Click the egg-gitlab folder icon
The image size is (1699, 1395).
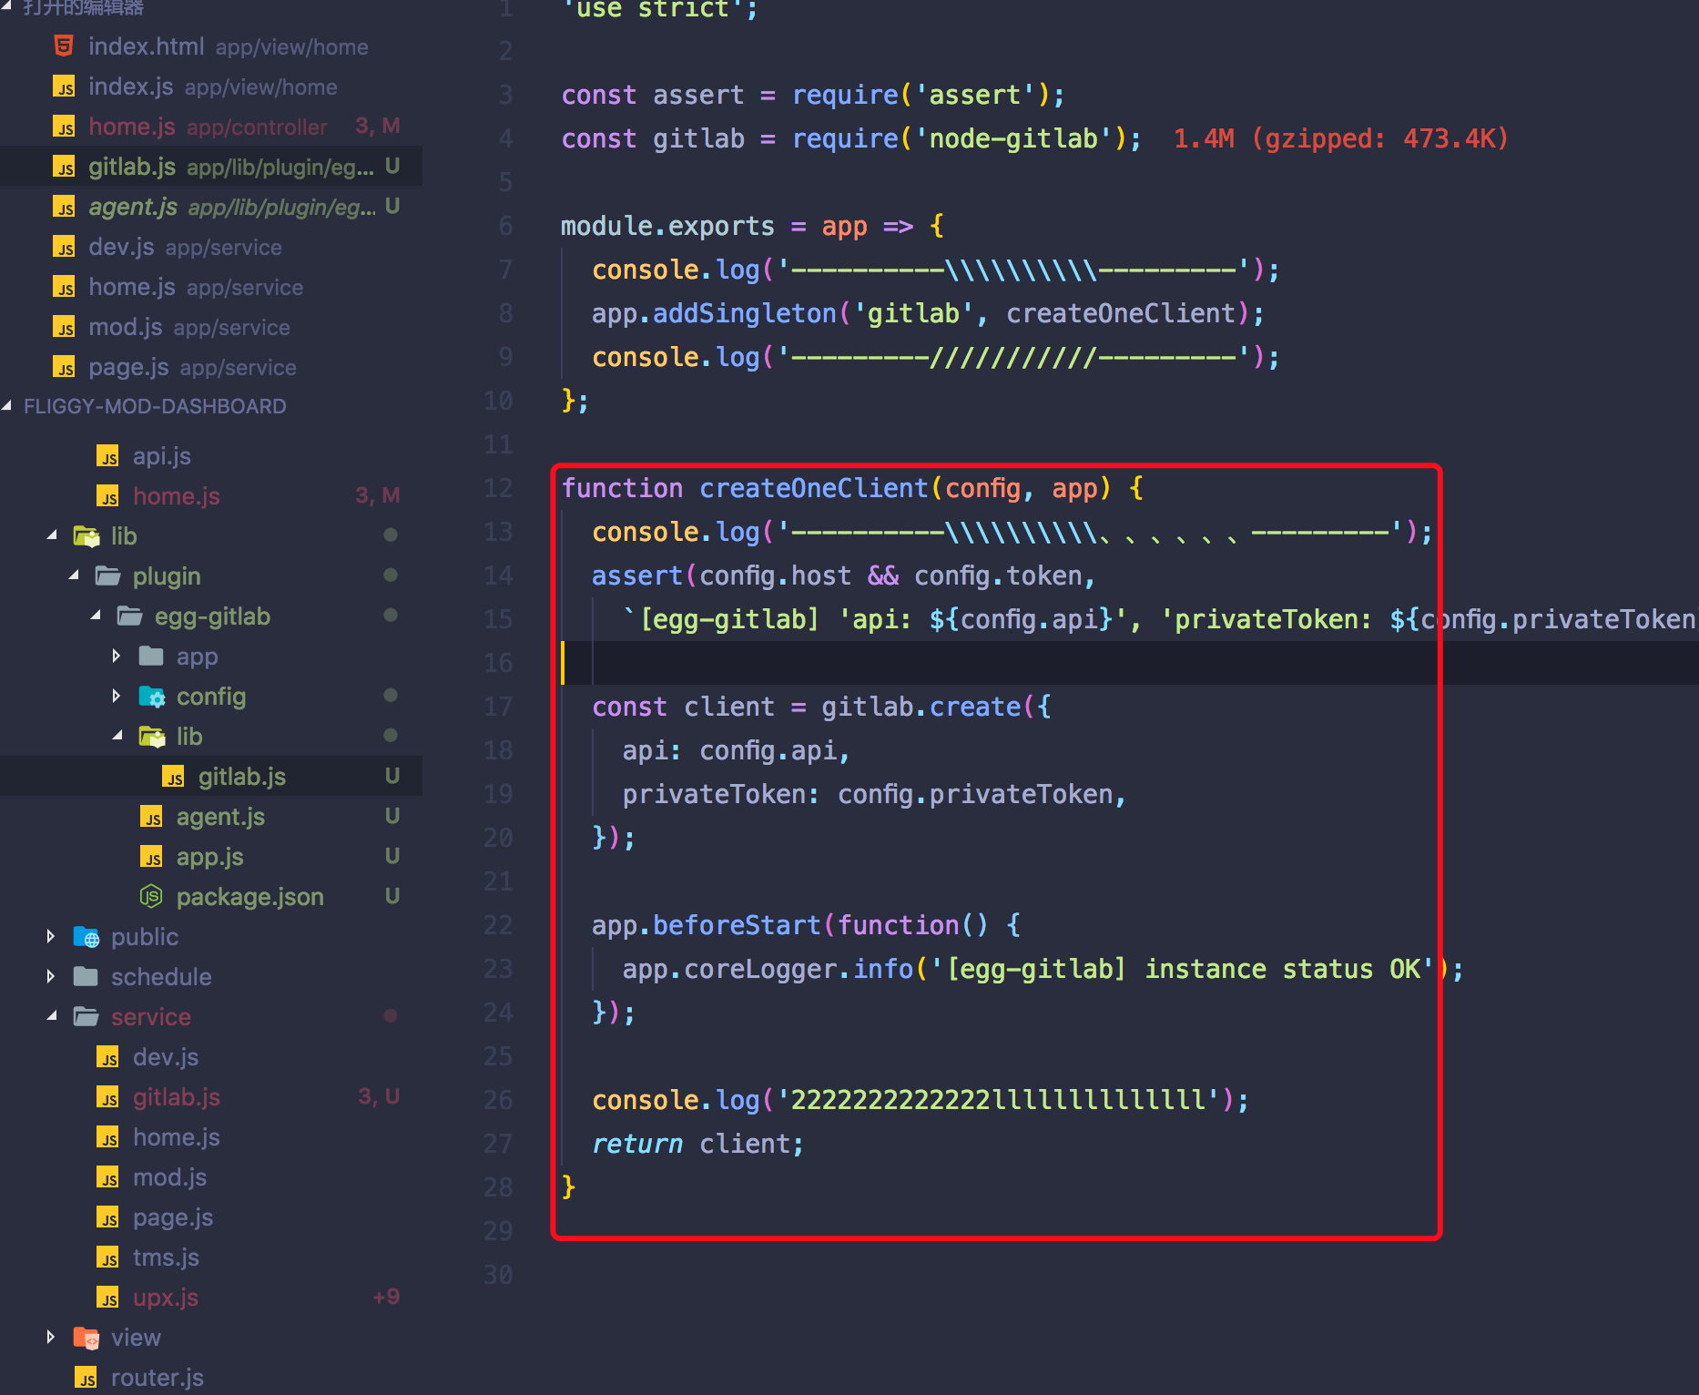pyautogui.click(x=130, y=616)
